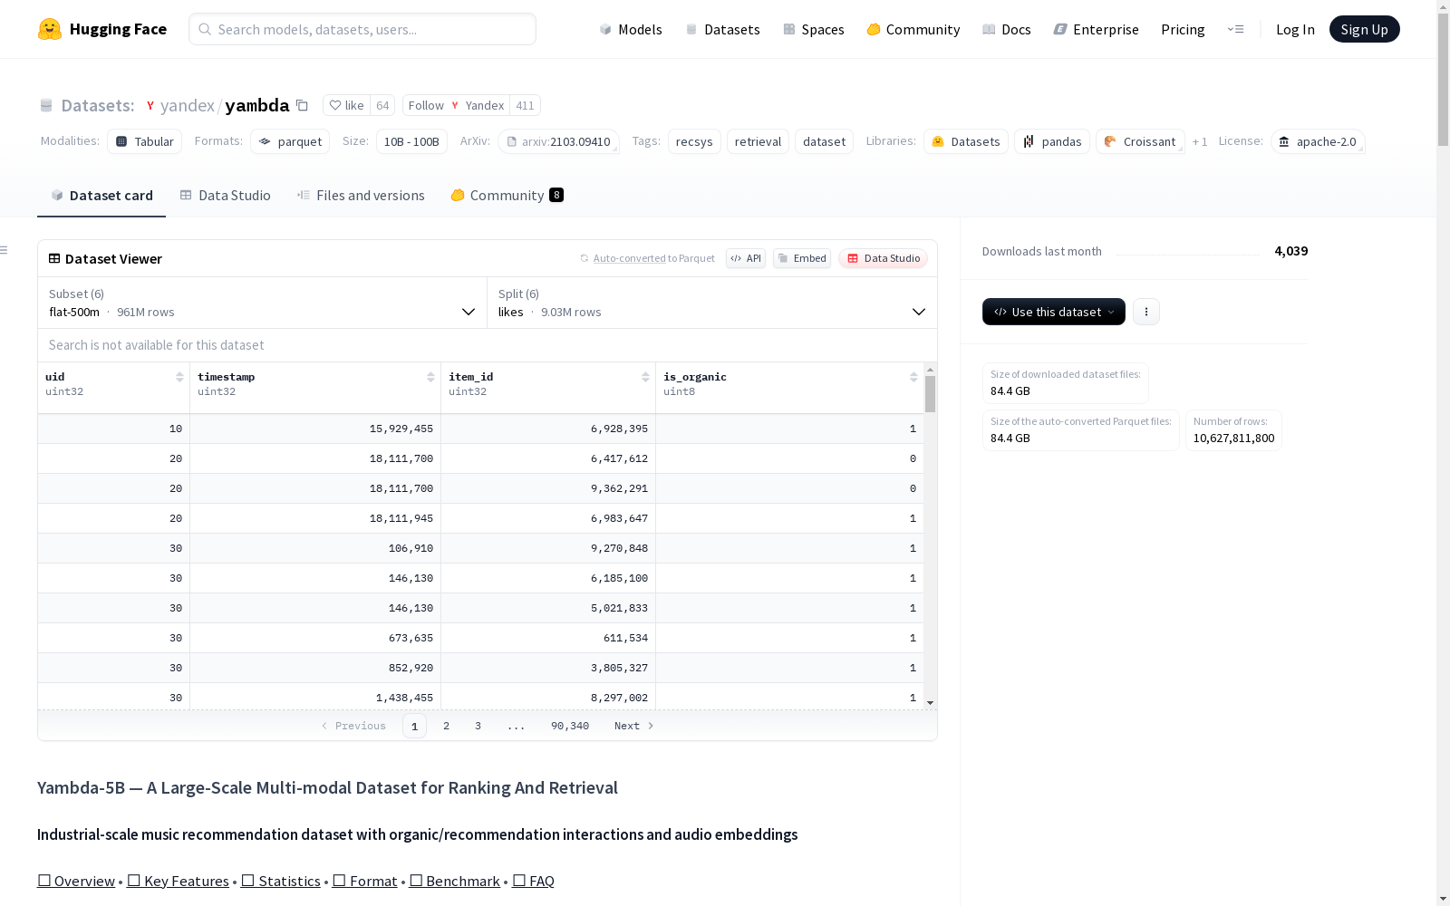Open Docs in top navigation
Viewport: 1450px width, 906px height.
[x=1007, y=29]
